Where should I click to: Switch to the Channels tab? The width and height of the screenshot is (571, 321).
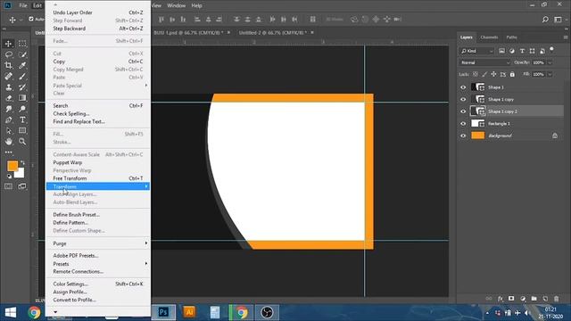(489, 37)
